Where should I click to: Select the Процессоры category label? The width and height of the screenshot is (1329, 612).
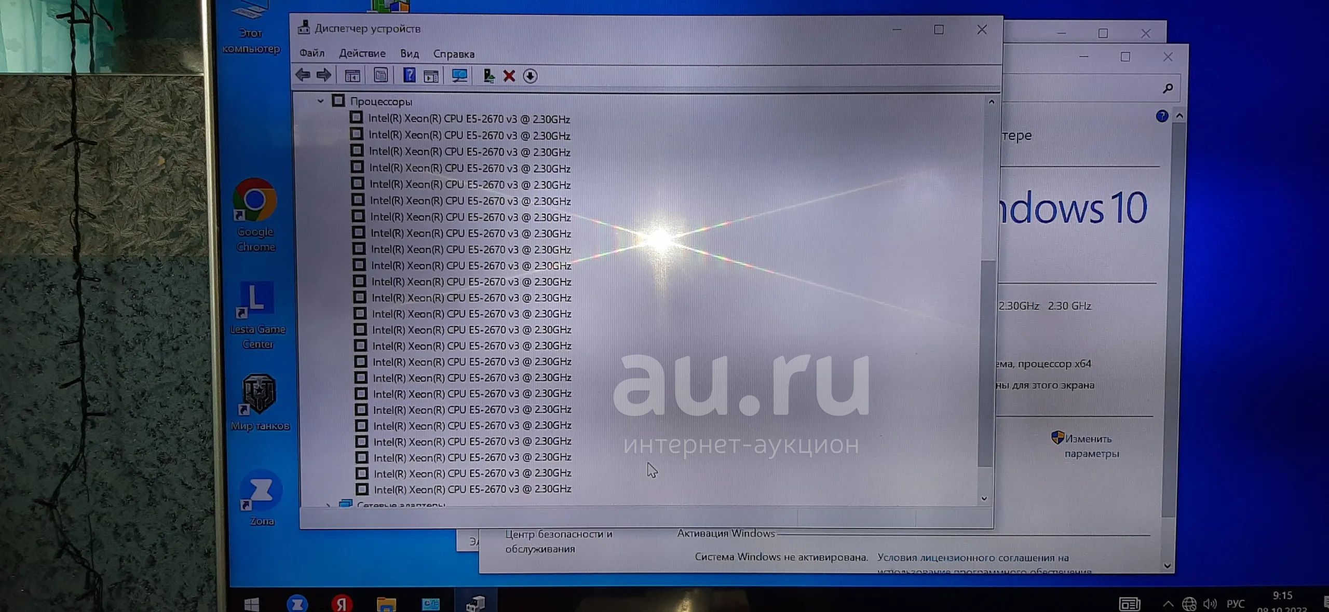[x=381, y=102]
